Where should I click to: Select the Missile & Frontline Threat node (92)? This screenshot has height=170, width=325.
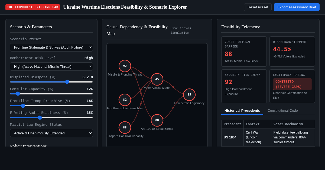(x=125, y=66)
